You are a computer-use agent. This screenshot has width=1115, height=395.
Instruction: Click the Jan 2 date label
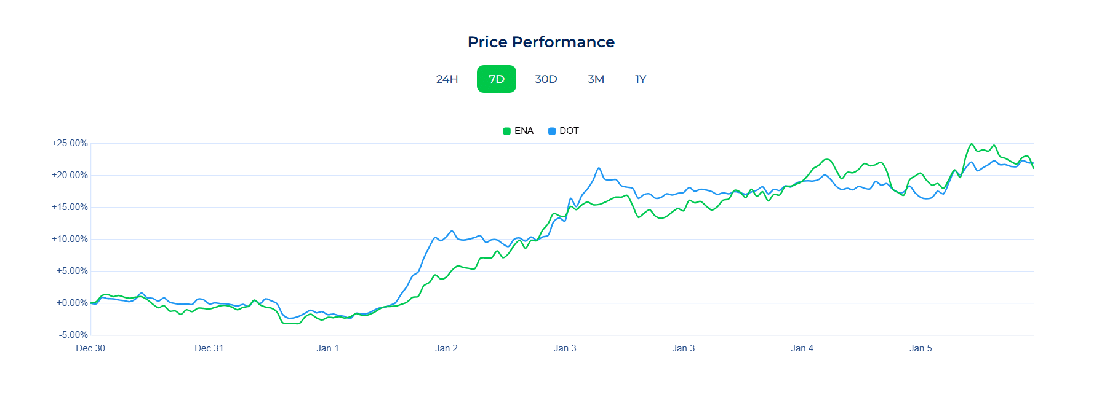446,348
